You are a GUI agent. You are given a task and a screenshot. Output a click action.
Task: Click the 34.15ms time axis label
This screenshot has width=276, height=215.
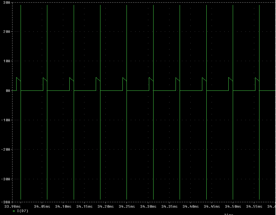[84, 206]
